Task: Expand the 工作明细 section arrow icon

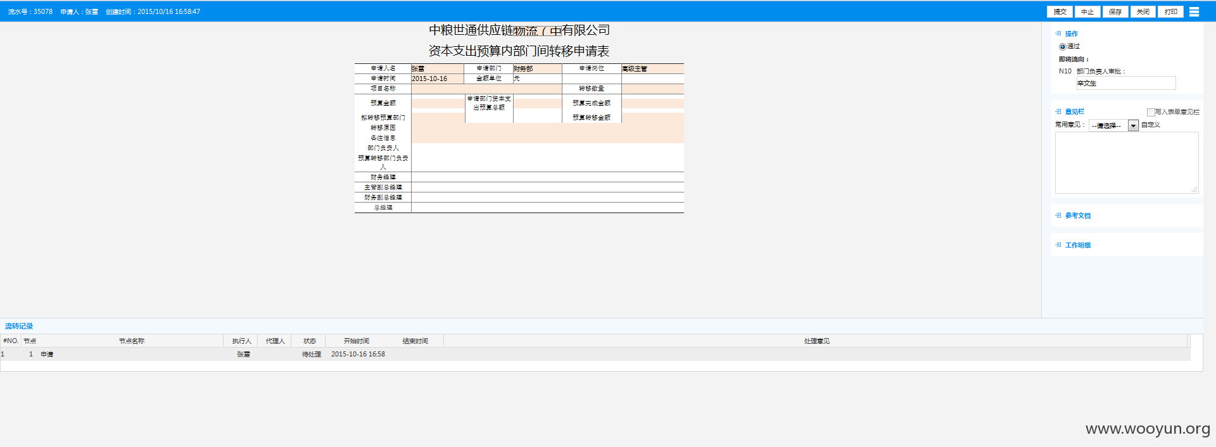Action: [1058, 245]
